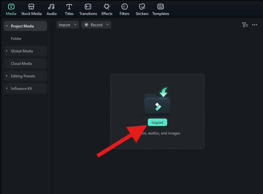Click the 'audios, and images' hint text
The height and width of the screenshot is (194, 263).
pos(164,133)
